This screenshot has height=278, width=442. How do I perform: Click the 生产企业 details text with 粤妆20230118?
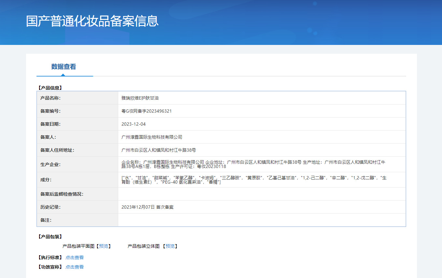[253, 164]
